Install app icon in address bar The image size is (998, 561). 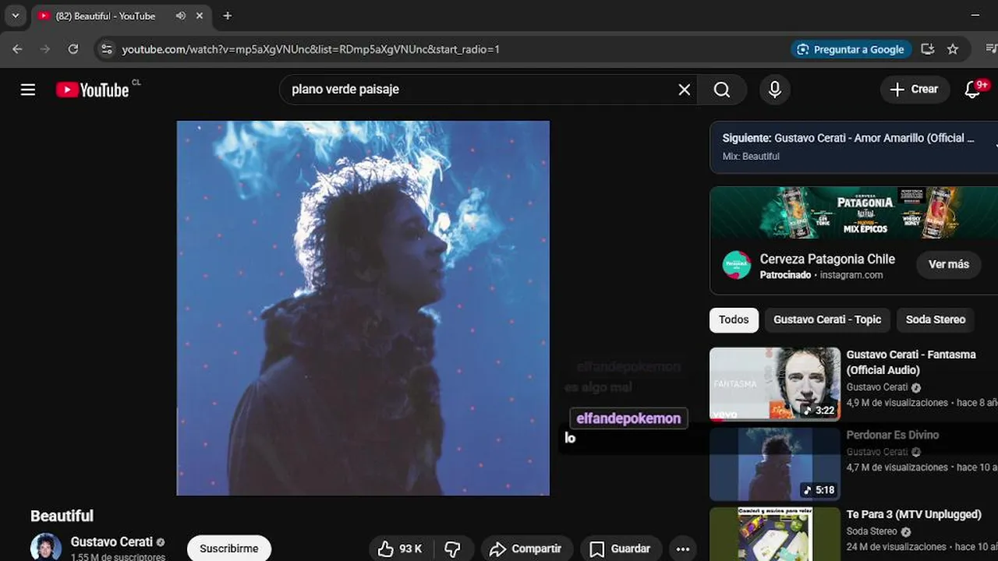[927, 49]
